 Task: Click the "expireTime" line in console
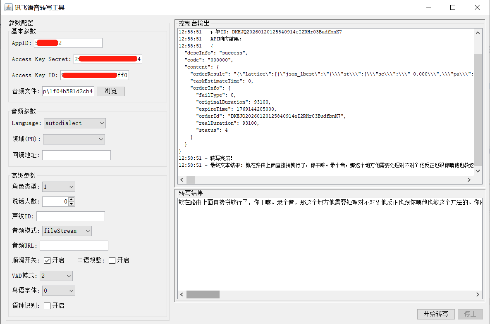[236, 109]
